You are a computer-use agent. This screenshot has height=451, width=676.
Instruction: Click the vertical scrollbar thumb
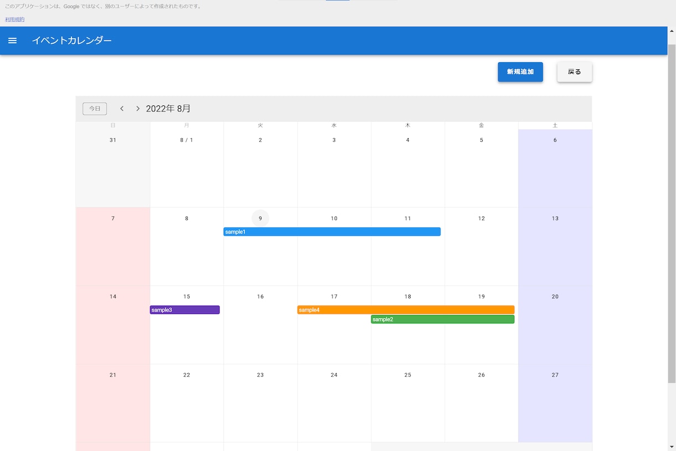pos(672,214)
